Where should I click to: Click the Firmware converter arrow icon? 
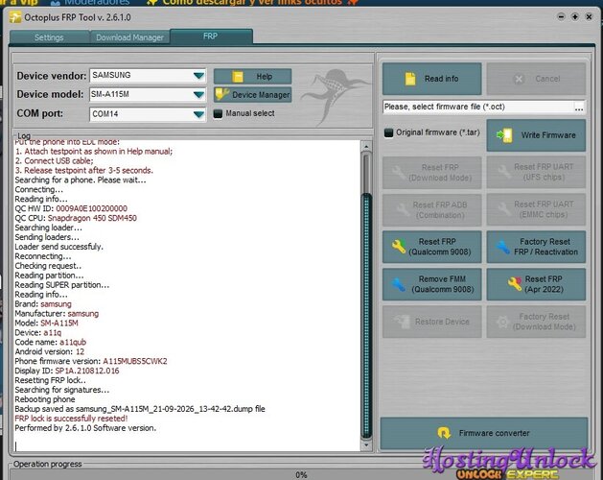coord(444,433)
